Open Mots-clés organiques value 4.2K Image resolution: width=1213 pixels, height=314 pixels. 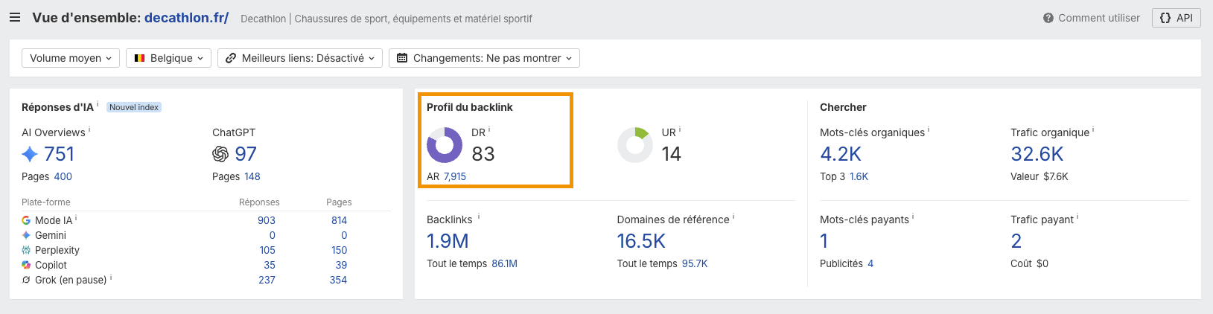(841, 154)
